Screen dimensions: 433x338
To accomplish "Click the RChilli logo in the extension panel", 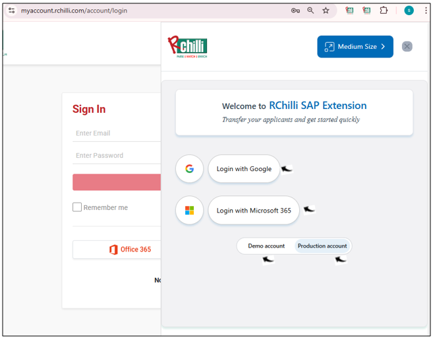I will point(188,46).
